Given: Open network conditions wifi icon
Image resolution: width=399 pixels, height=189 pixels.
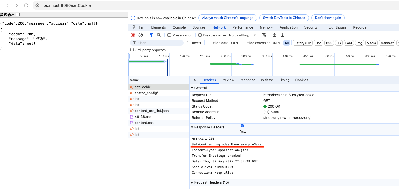Looking at the screenshot, I should [x=264, y=35].
